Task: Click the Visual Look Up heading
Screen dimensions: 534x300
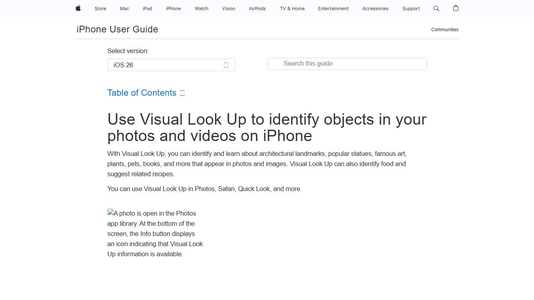Action: (267, 127)
